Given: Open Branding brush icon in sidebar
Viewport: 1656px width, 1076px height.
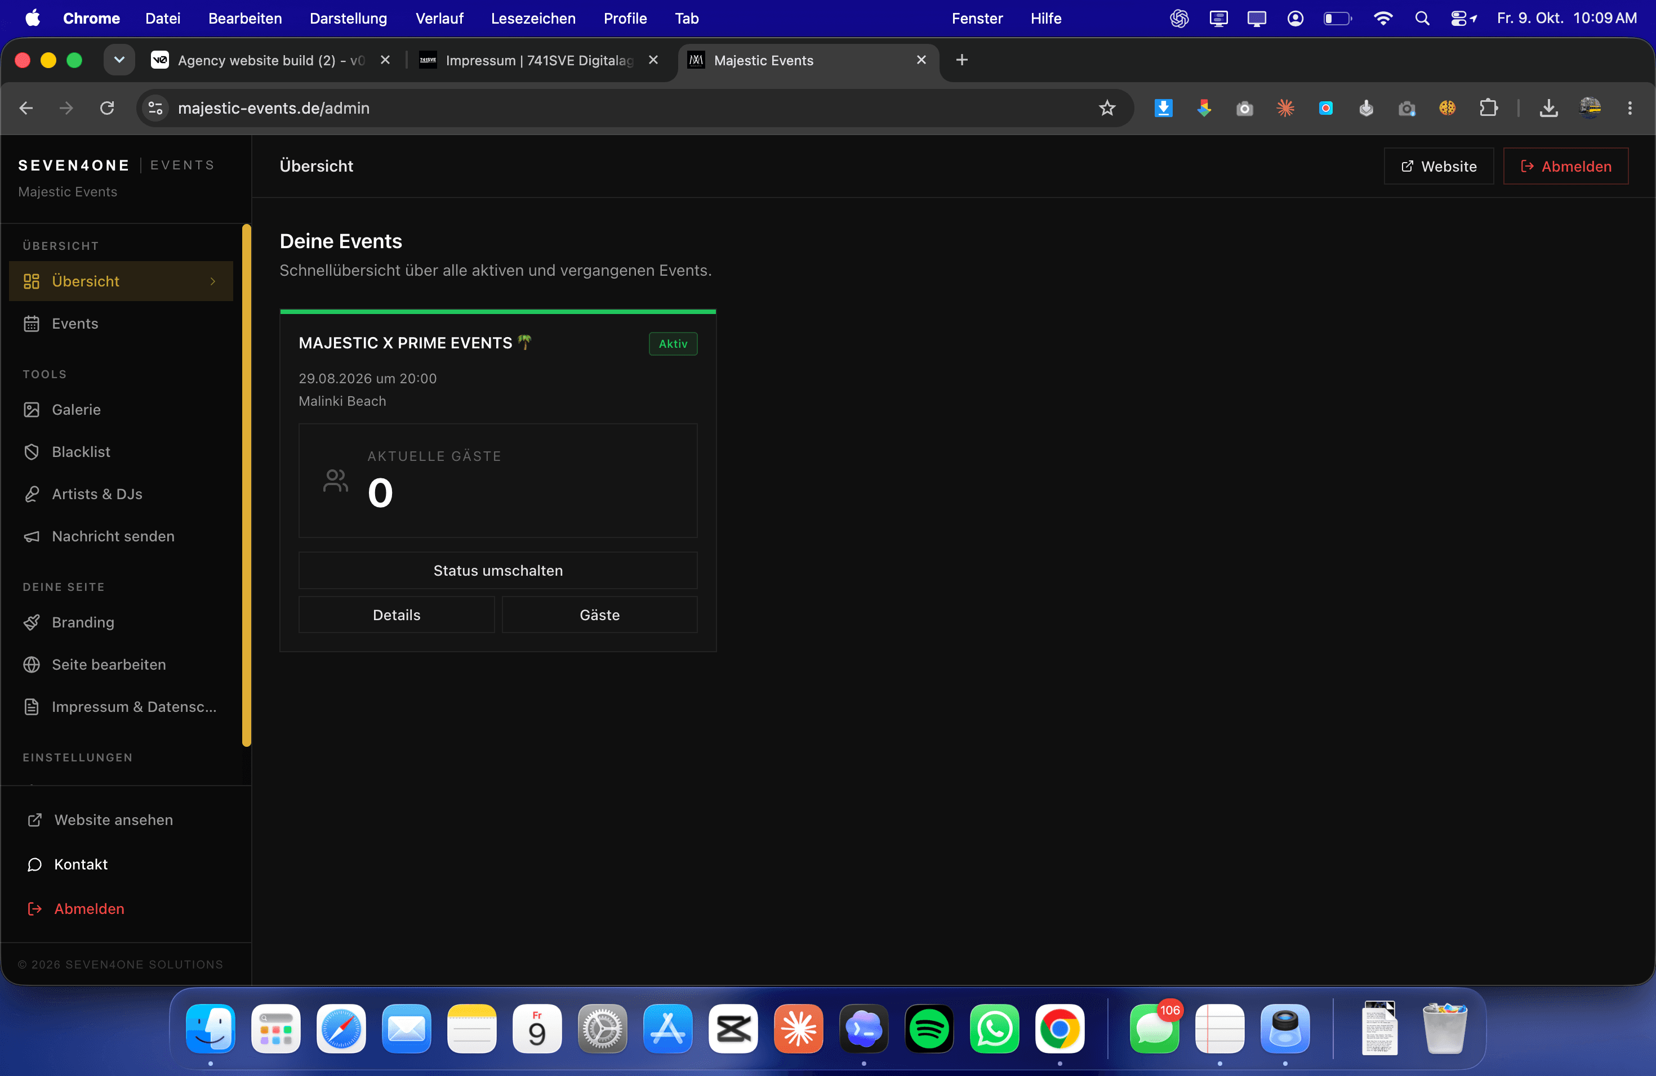Looking at the screenshot, I should tap(32, 622).
